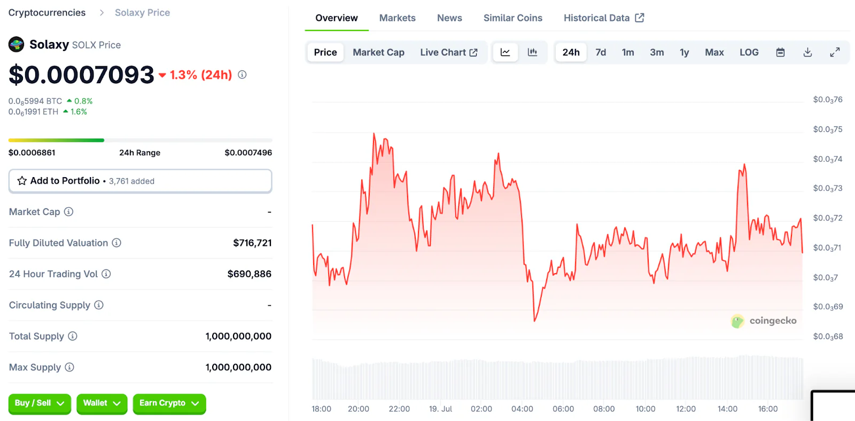Viewport: 855px width, 421px height.
Task: Open info icon next to 24h price change
Action: coord(242,75)
